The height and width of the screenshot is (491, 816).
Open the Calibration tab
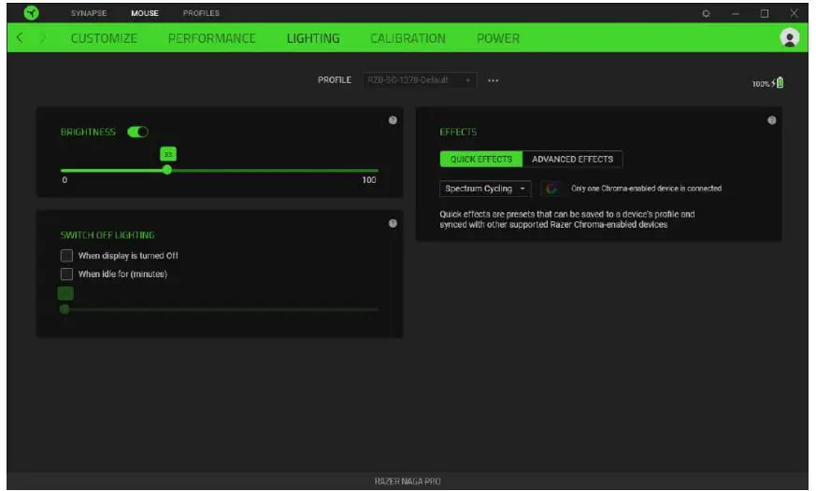pyautogui.click(x=408, y=38)
